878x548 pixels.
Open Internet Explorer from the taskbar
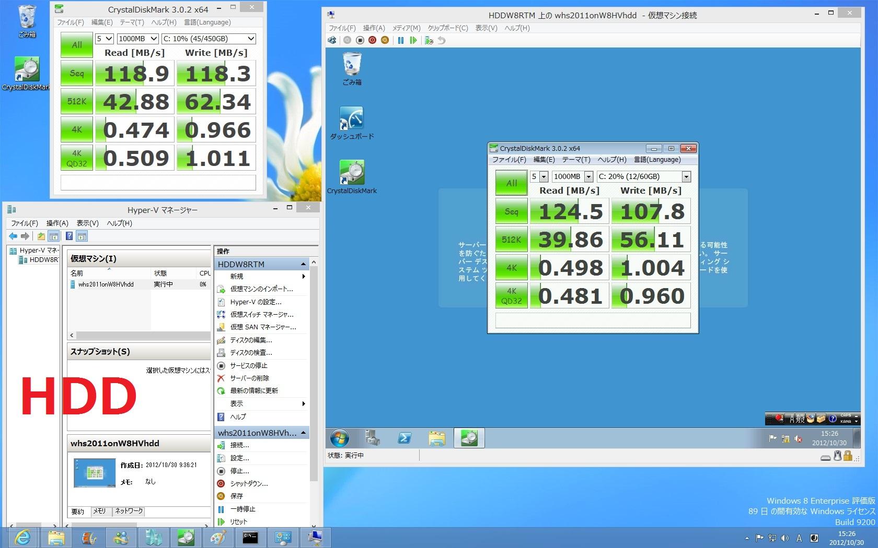point(22,537)
